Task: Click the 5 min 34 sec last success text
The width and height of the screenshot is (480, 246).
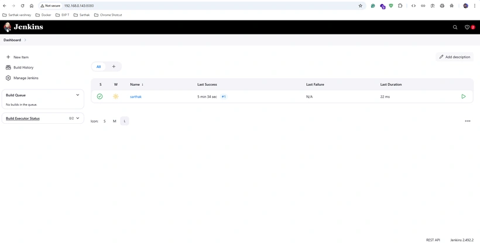Action: (207, 96)
